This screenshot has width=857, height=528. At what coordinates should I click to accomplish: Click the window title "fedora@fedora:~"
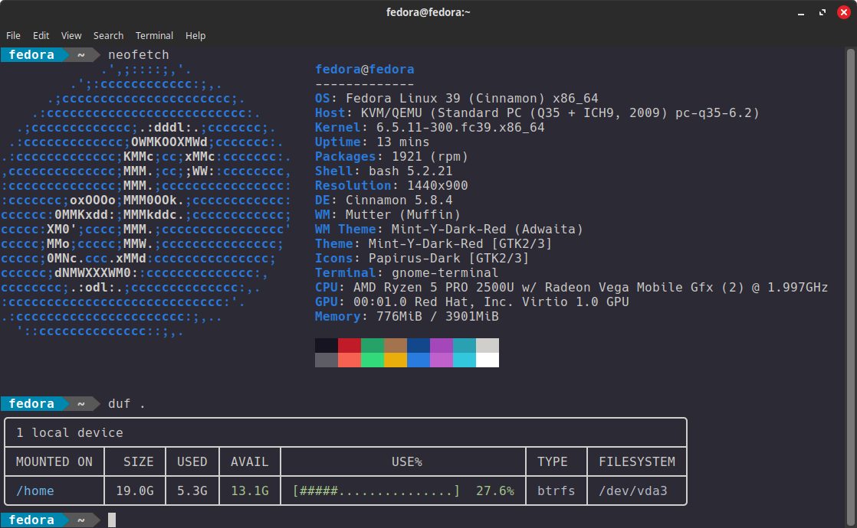point(428,12)
